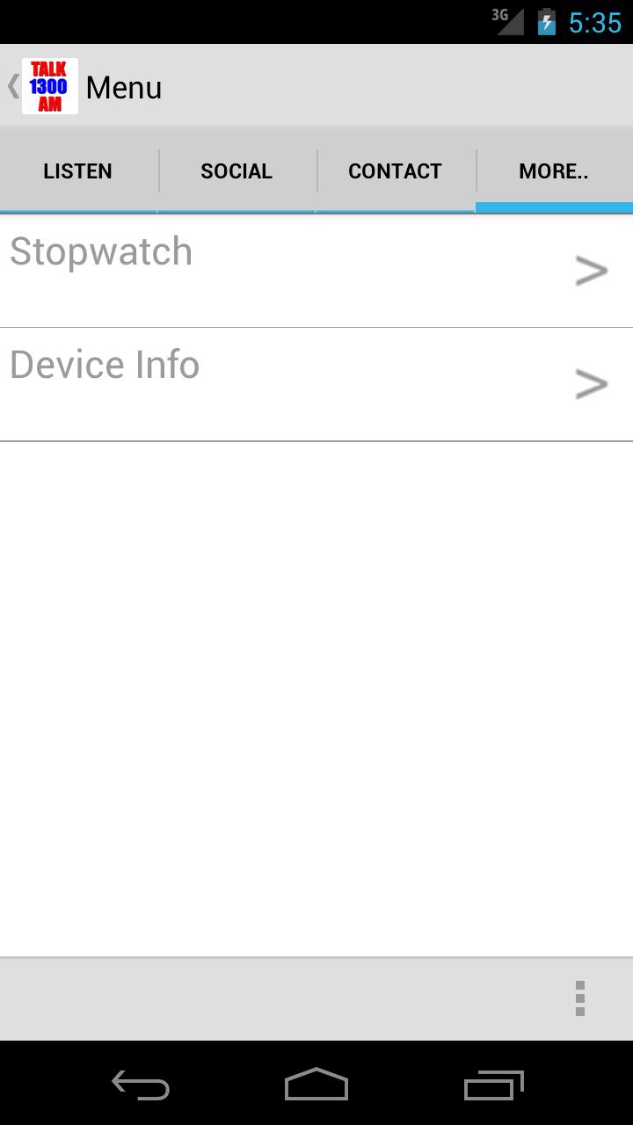
Task: Expand the Device Info row chevron
Action: click(592, 384)
